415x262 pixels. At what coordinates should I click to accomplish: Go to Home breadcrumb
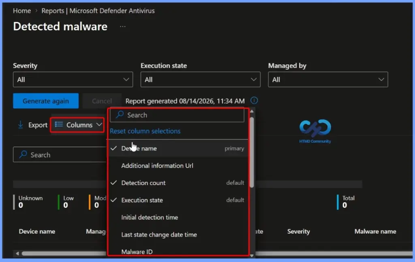(x=22, y=11)
